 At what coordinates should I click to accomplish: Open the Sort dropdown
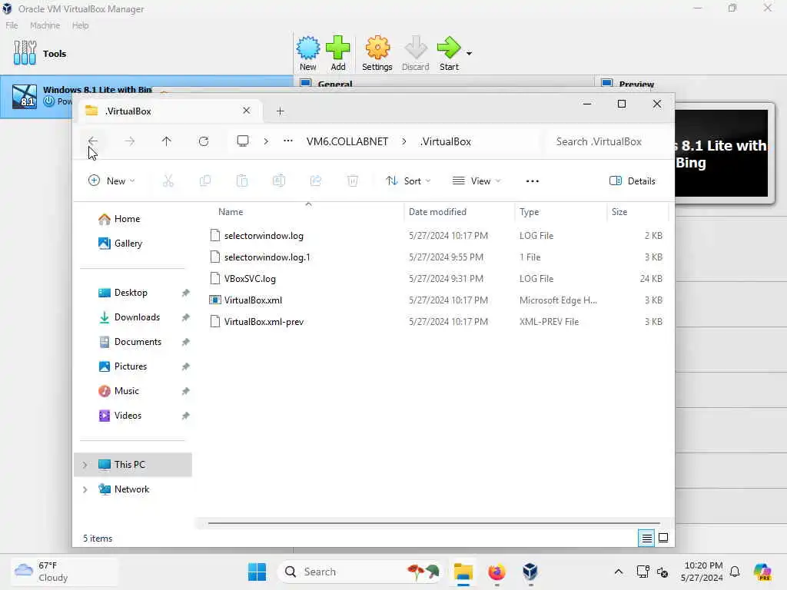408,181
